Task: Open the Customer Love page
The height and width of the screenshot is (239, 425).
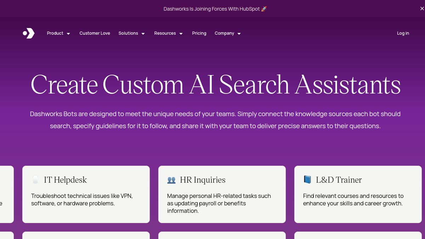Action: (x=95, y=33)
